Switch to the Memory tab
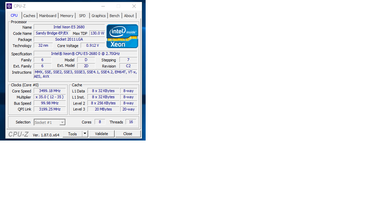The width and height of the screenshot is (392, 221). 67,16
